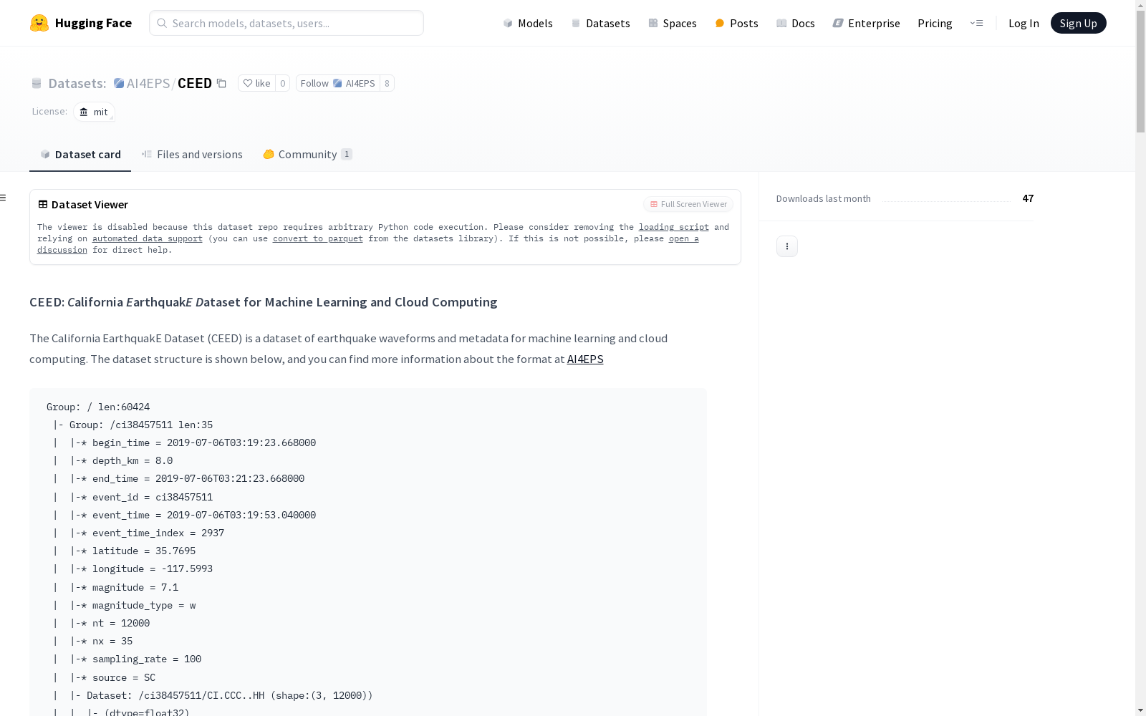Go to the Enterprise page
Image resolution: width=1146 pixels, height=716 pixels.
[866, 23]
